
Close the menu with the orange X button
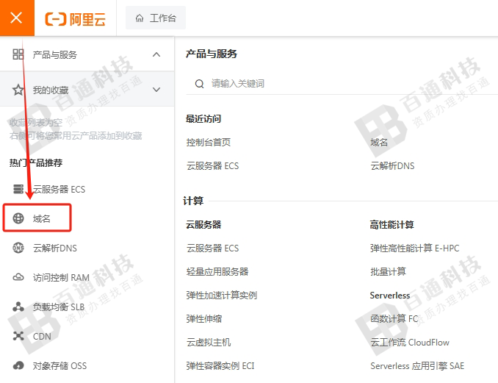[16, 18]
